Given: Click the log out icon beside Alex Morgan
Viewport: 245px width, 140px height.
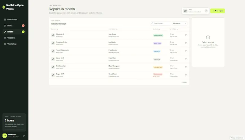Looking at the screenshot, I should (24, 136).
